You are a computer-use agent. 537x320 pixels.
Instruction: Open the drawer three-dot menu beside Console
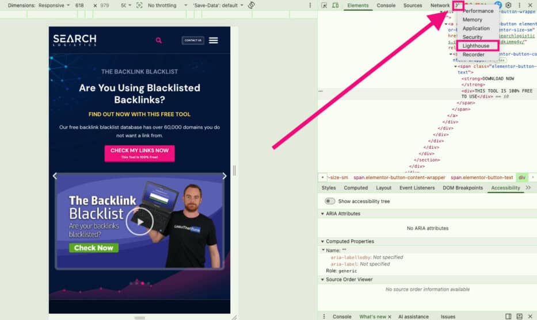[324, 316]
